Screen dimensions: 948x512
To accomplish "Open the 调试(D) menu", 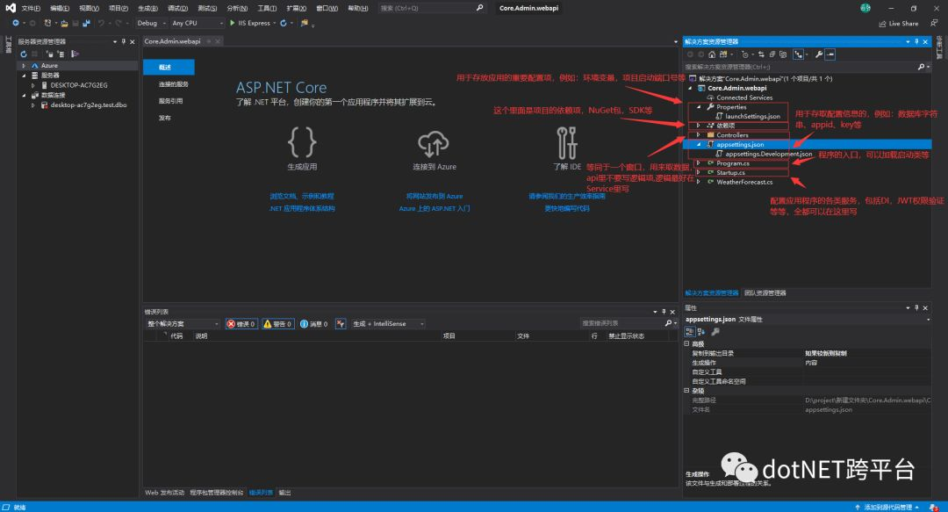I will click(177, 8).
